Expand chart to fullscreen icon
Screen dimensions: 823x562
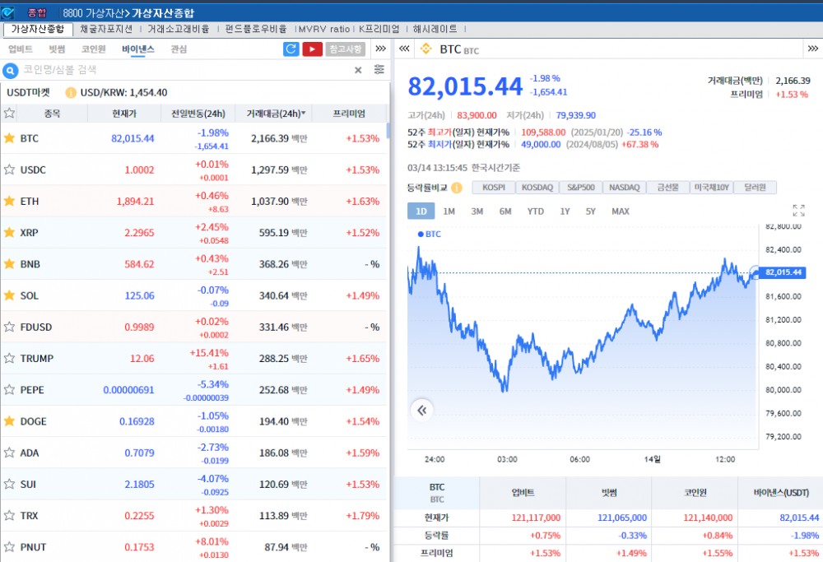[798, 211]
